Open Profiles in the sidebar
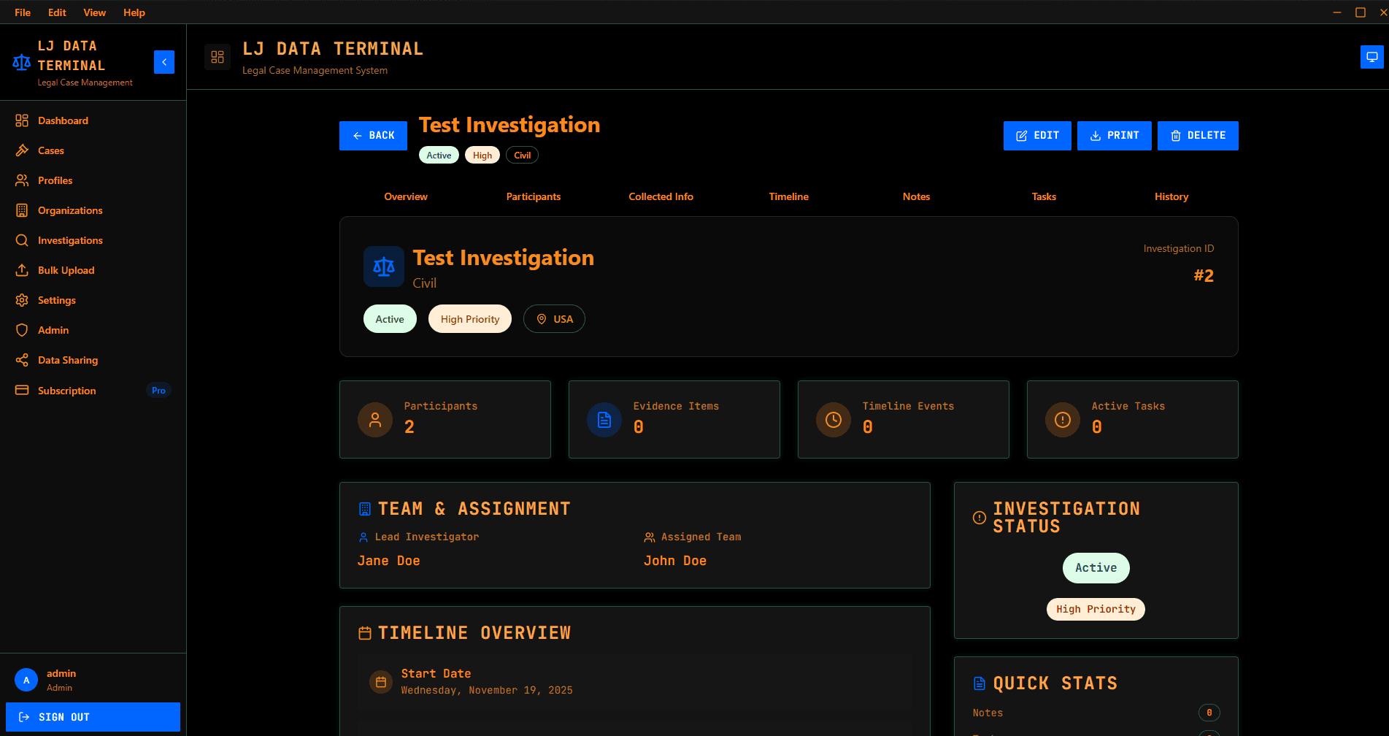The height and width of the screenshot is (736, 1389). coord(54,180)
